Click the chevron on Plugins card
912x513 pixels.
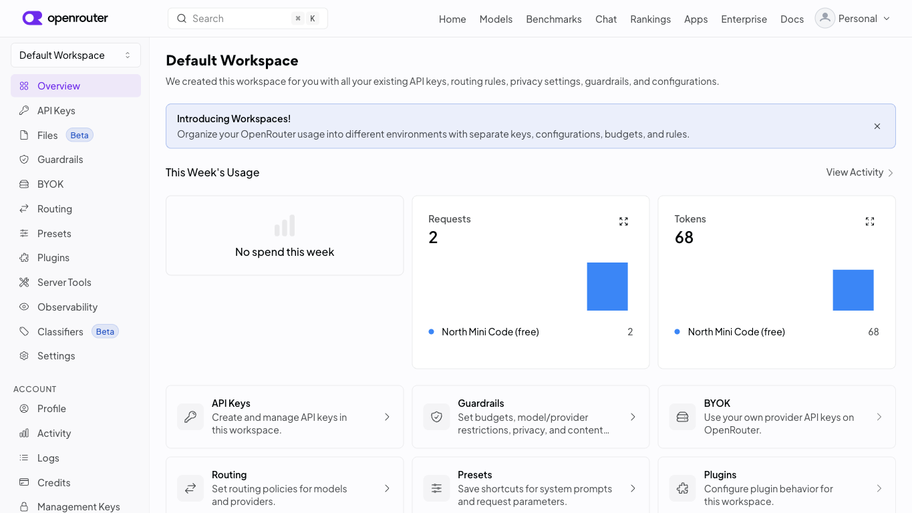[879, 488]
